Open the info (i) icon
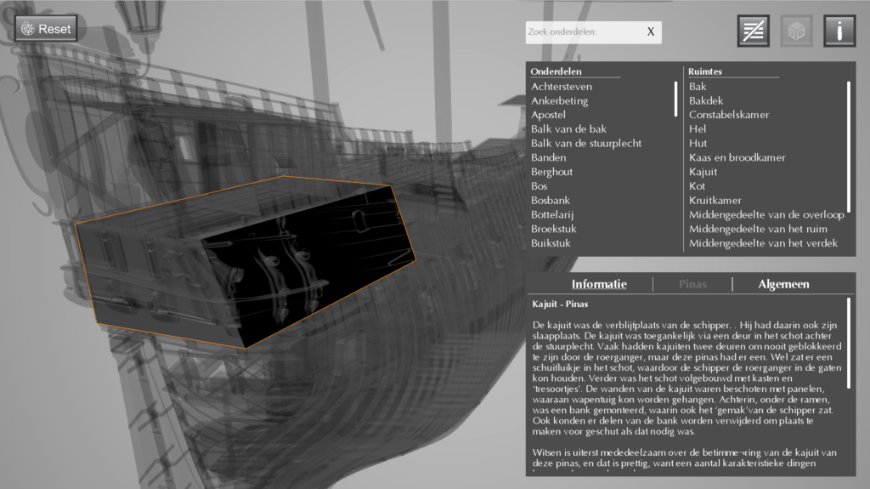Viewport: 870px width, 489px height. (839, 31)
